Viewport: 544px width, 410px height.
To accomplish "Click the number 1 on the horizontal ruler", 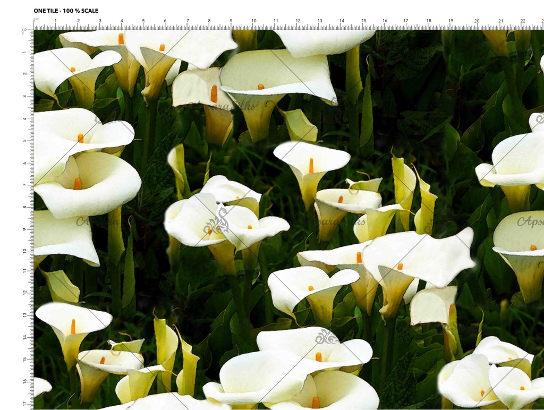I will pos(55,21).
